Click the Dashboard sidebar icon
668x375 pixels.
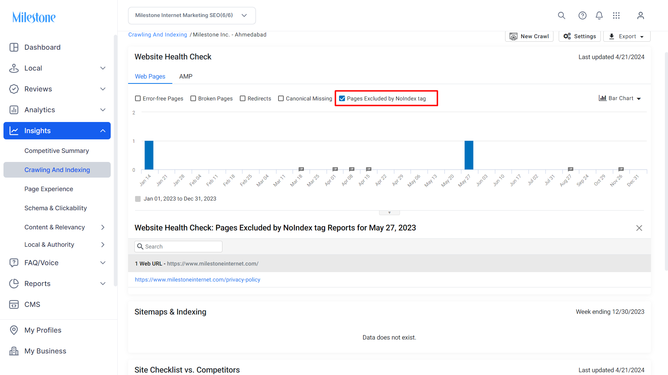[x=14, y=47]
